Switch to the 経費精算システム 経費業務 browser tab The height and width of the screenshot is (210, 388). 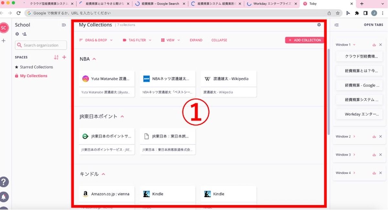click(216, 4)
